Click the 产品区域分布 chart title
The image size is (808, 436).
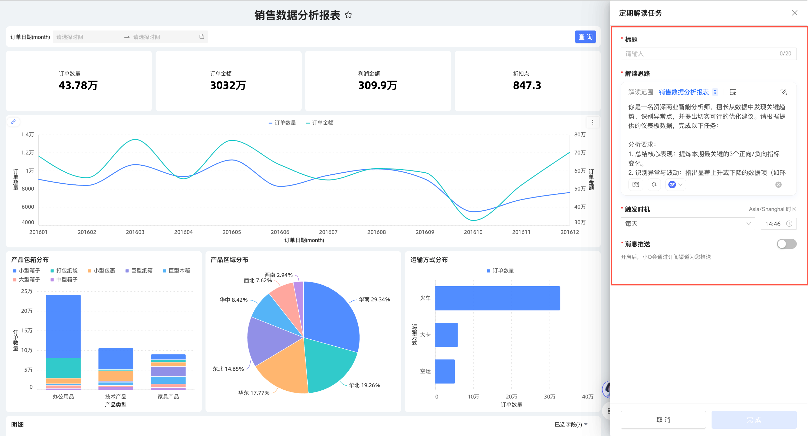coord(229,260)
